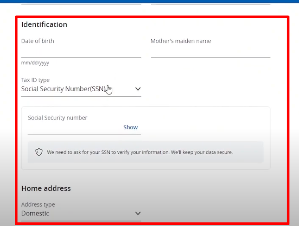This screenshot has width=299, height=226.
Task: Click the Identification section heading
Action: 44,25
